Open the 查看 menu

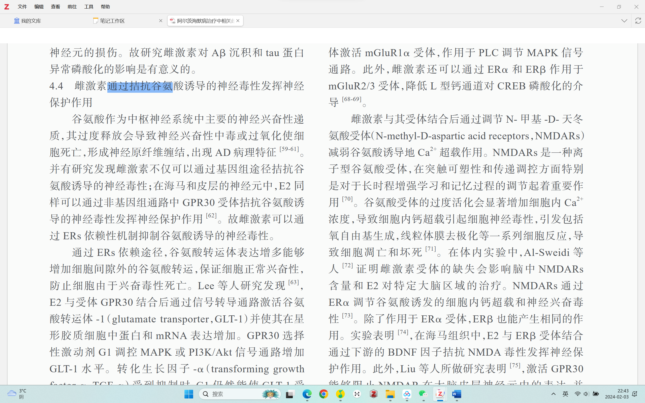tap(55, 7)
